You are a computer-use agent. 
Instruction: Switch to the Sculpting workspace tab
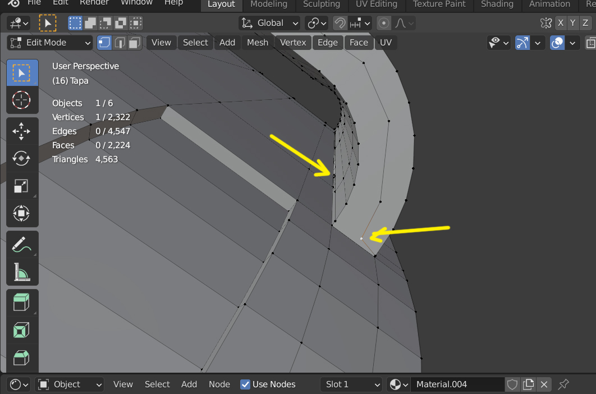(322, 4)
